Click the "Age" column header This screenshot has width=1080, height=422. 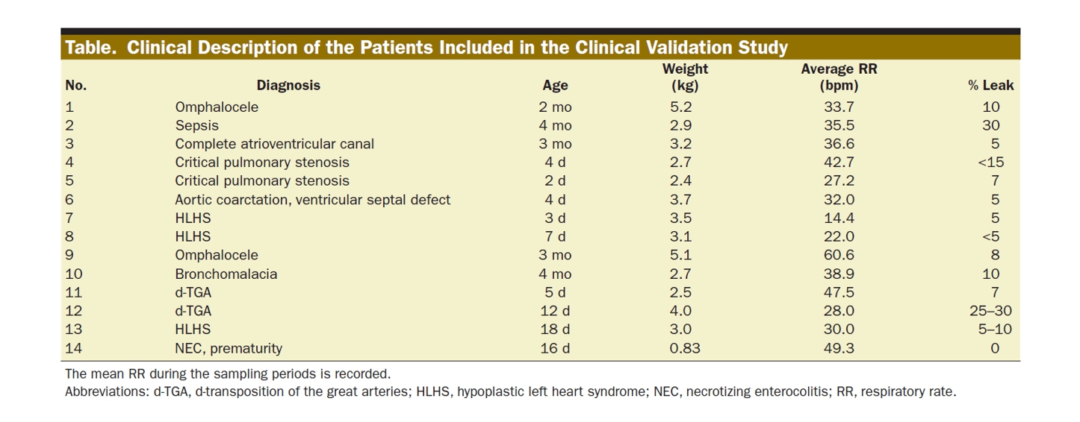pos(555,86)
